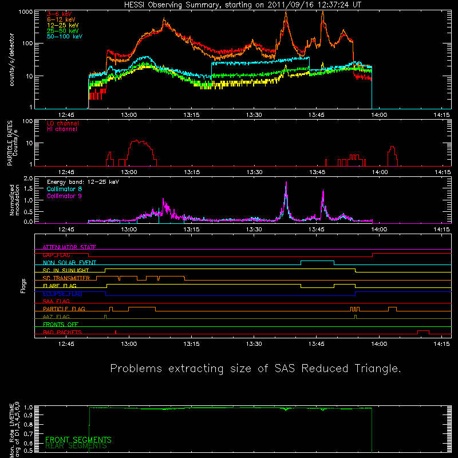This screenshot has height=458, width=458.
Task: Click the SC_TRANSMITTER flag label
Action: point(66,278)
